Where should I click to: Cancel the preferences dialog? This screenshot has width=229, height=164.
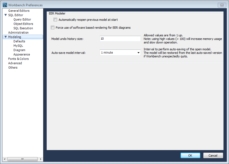pos(213,156)
